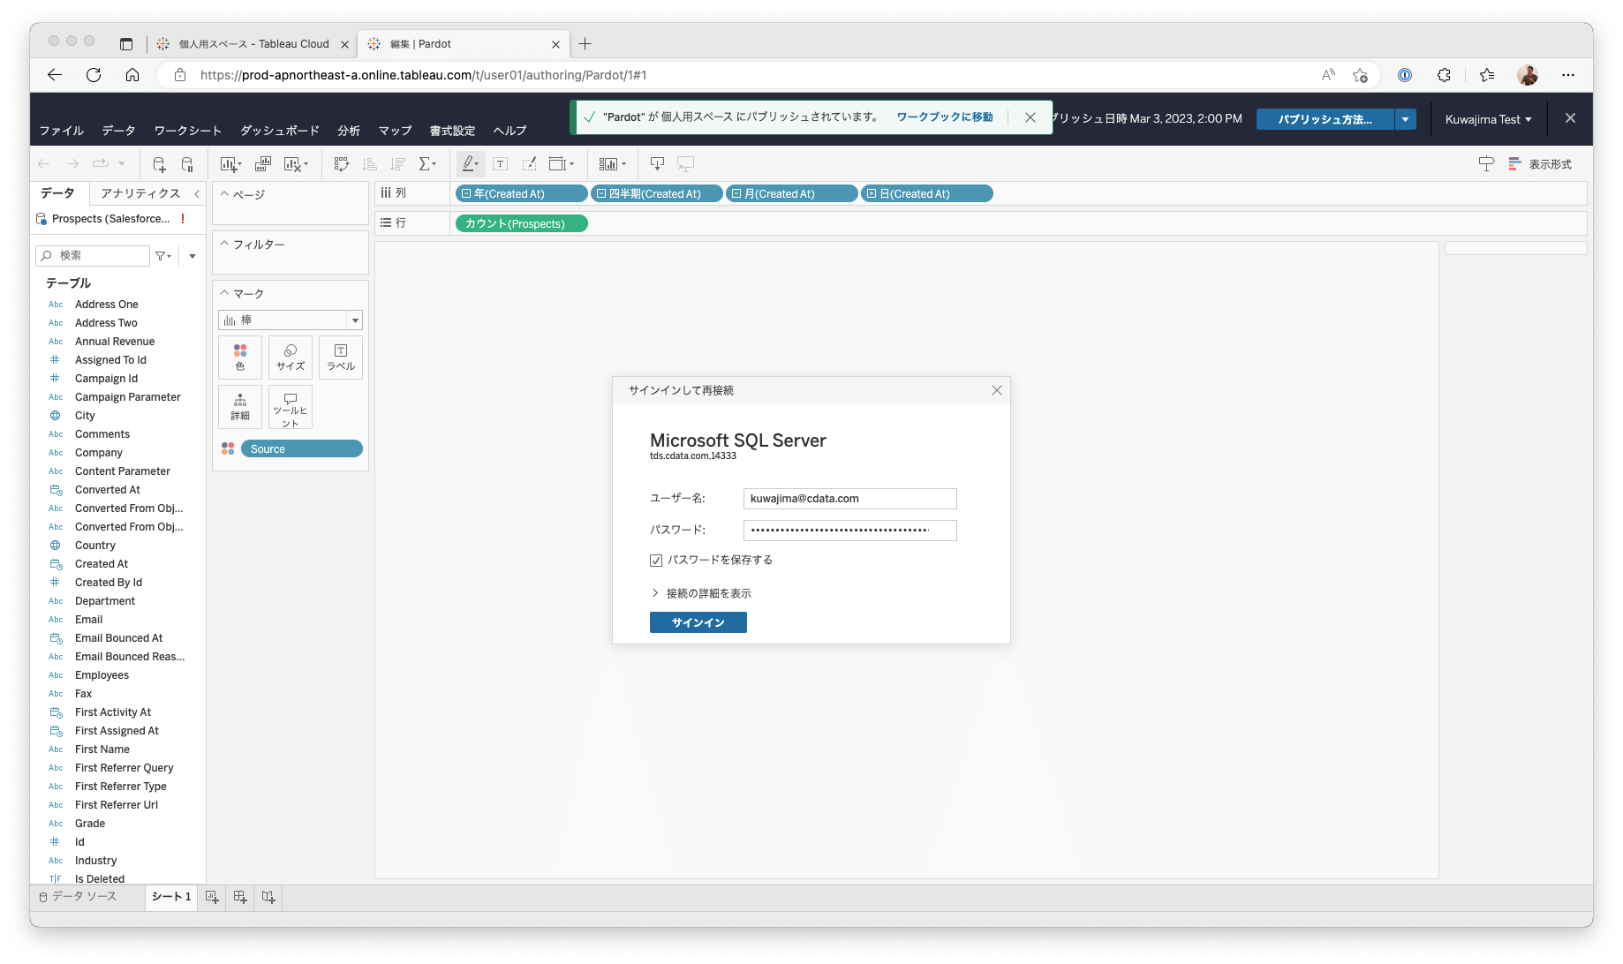Toggle the save password checkbox
The width and height of the screenshot is (1623, 964).
pos(656,561)
